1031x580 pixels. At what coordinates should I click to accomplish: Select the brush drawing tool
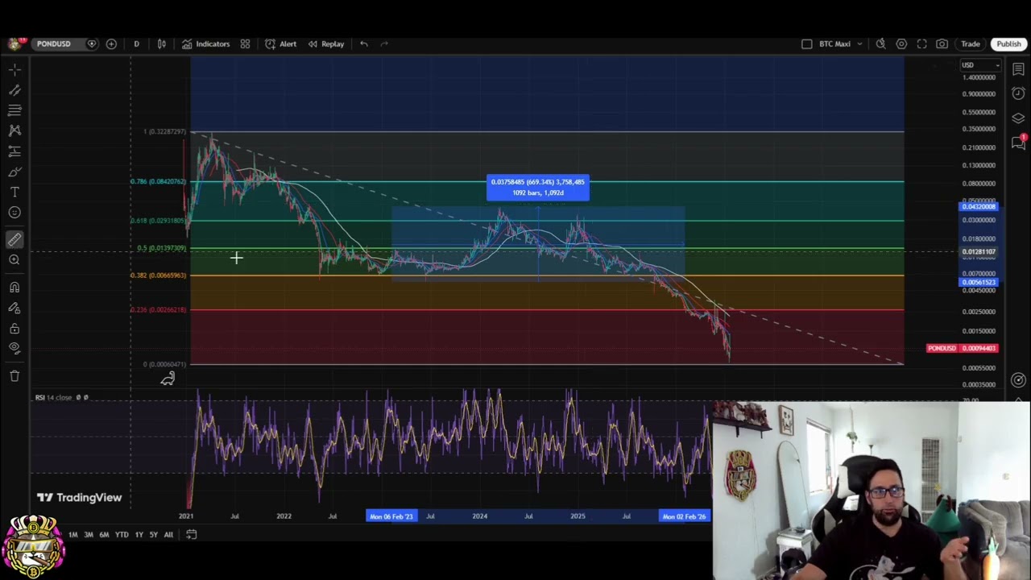pos(14,172)
